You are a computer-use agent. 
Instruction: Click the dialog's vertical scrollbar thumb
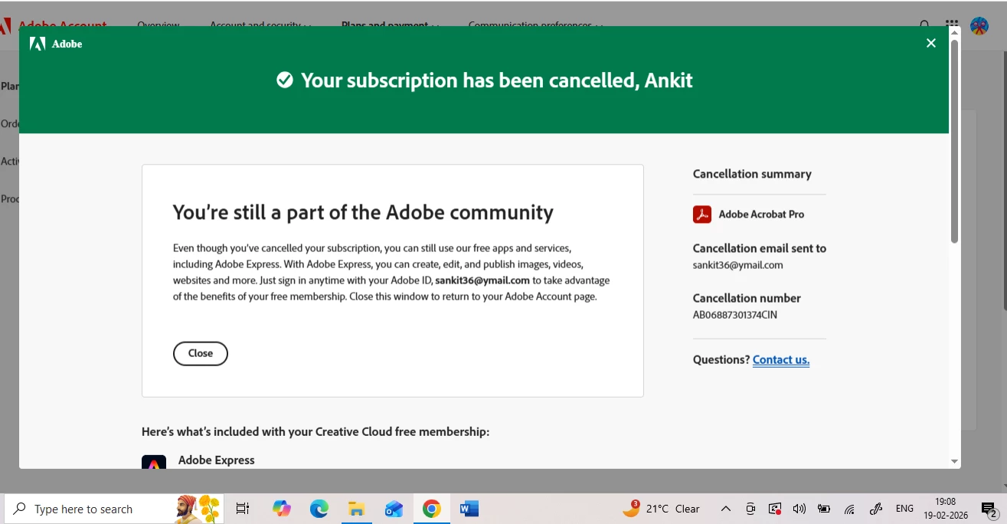[x=954, y=141]
